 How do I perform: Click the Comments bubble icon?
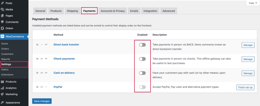coord(2,22)
